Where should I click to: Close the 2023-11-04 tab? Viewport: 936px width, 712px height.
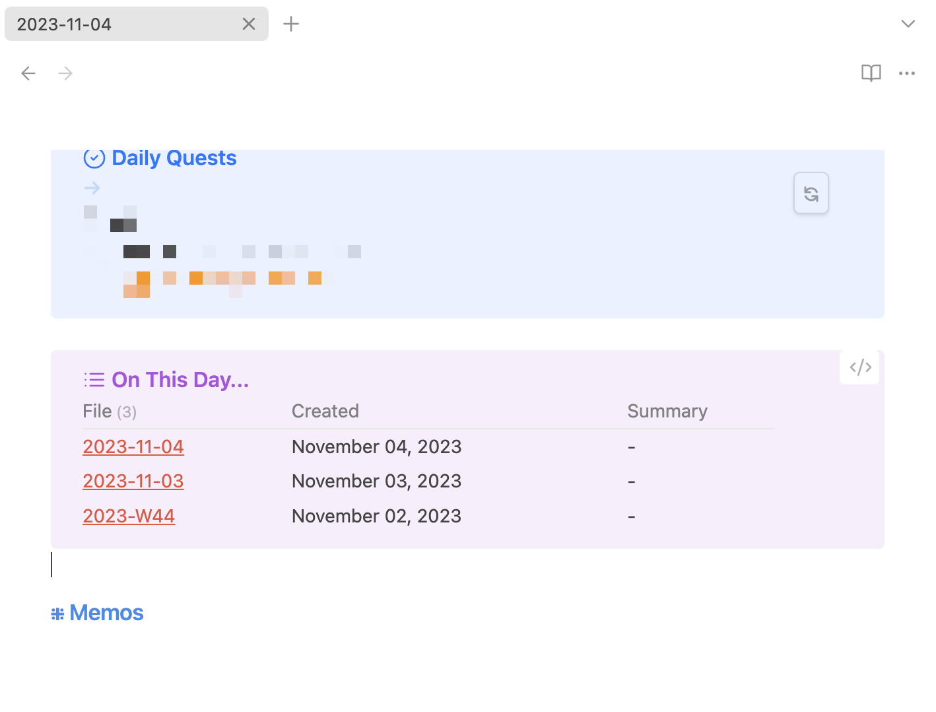point(249,24)
